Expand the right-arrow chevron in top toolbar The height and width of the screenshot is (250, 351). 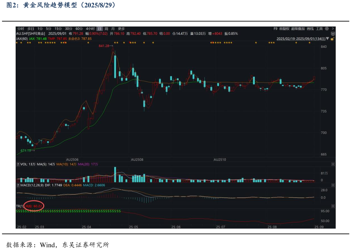coord(333,29)
